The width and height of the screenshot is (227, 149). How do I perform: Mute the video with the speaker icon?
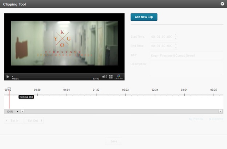click(x=104, y=76)
